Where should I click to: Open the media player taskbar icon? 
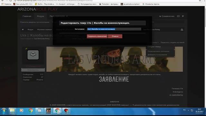pyautogui.click(x=22, y=111)
